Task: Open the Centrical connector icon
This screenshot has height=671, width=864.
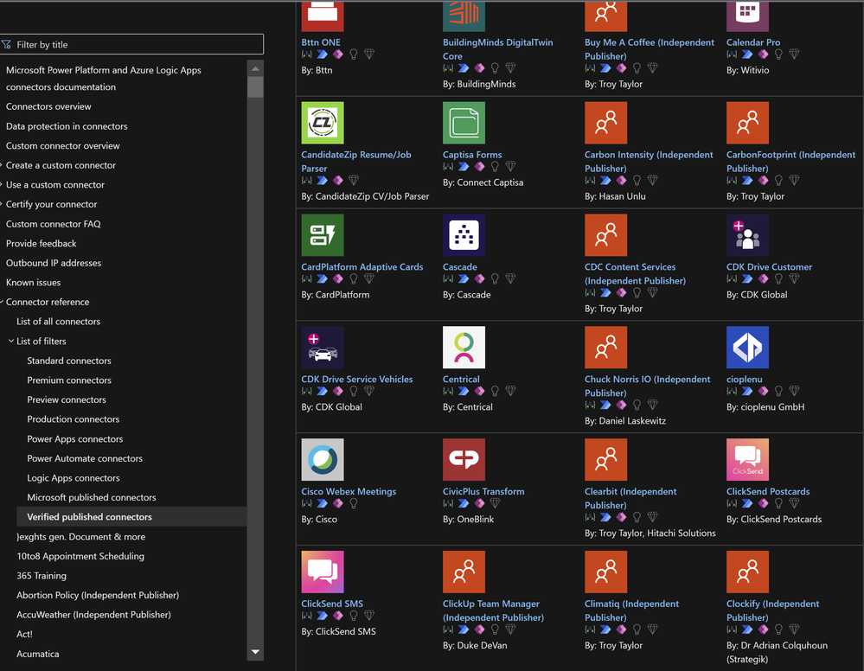Action: (464, 347)
